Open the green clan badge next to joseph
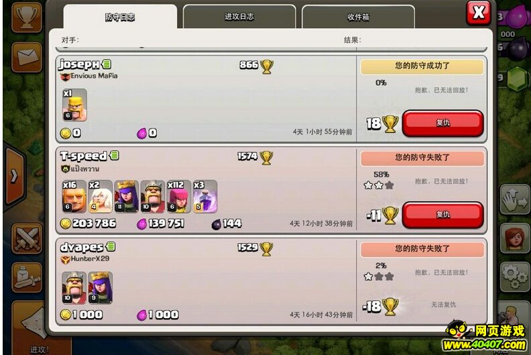The height and width of the screenshot is (355, 531). (107, 64)
